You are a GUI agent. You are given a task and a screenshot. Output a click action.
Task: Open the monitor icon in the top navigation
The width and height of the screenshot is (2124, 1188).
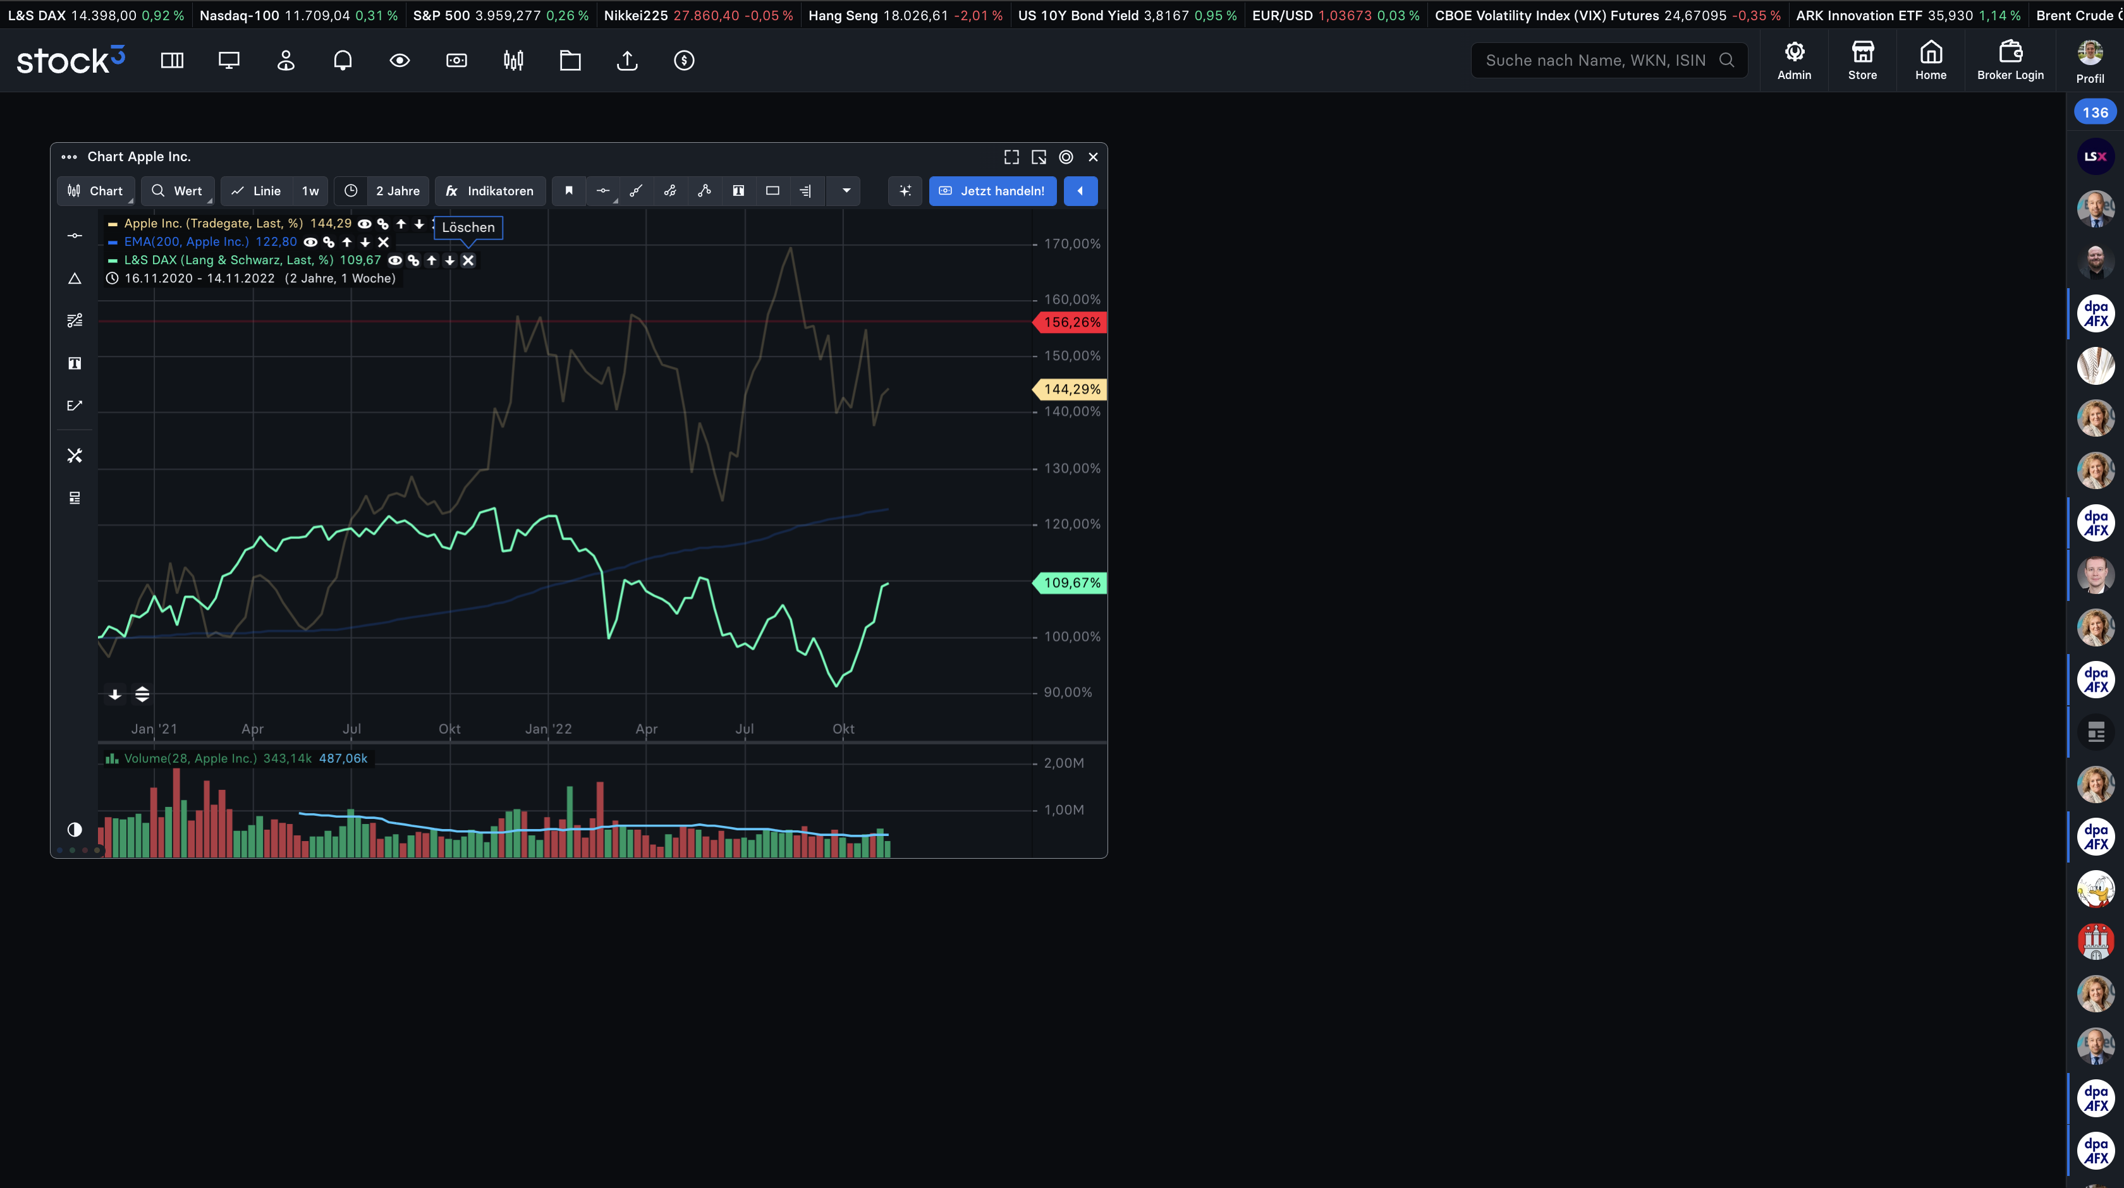[228, 60]
